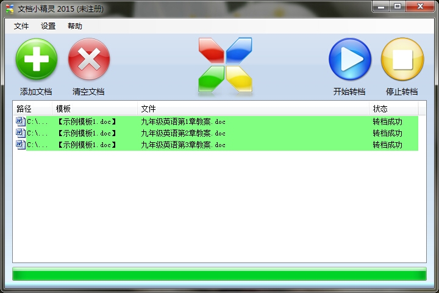Select the file 九年级英语第2章教案.doc

(x=183, y=133)
